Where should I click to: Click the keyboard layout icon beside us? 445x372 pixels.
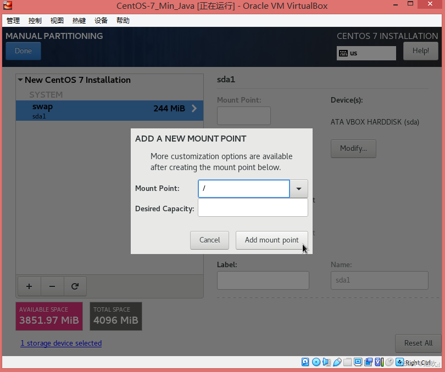pyautogui.click(x=343, y=53)
